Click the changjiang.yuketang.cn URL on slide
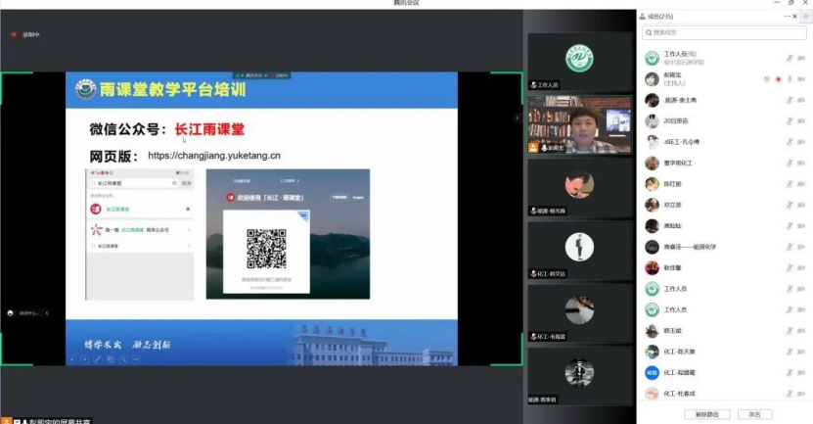 (x=214, y=156)
